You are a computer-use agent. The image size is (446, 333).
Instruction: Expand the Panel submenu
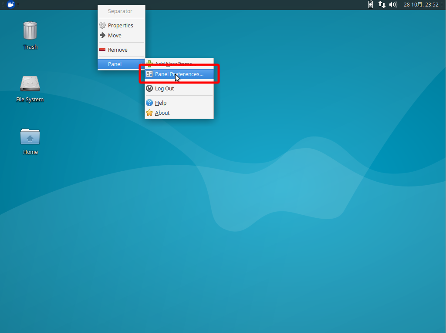(x=115, y=64)
